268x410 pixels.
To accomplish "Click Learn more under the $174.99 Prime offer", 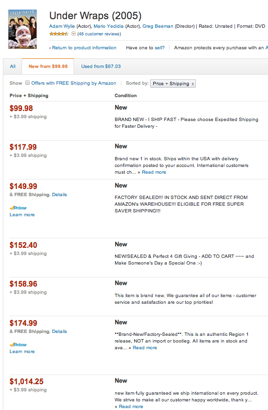I will coord(22,352).
